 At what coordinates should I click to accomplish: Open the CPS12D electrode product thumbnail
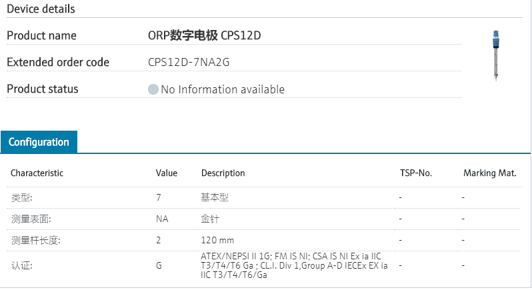495,55
